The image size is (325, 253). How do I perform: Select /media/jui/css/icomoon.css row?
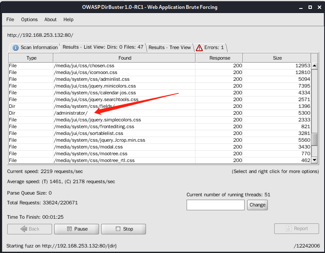pos(160,72)
